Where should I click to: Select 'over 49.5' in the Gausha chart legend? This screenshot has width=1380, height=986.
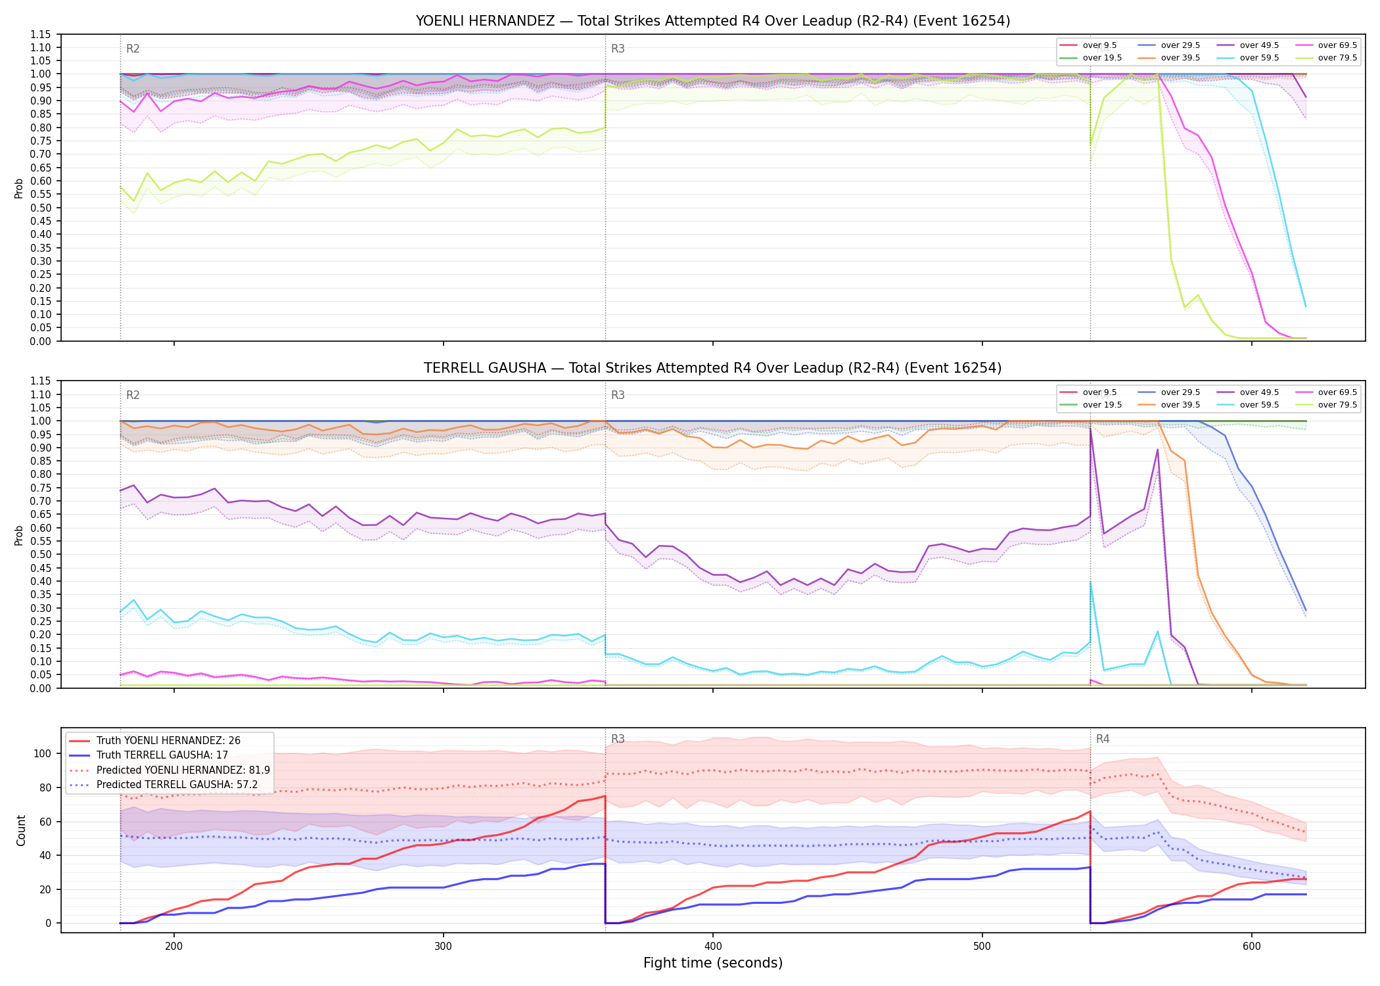pyautogui.click(x=1259, y=392)
